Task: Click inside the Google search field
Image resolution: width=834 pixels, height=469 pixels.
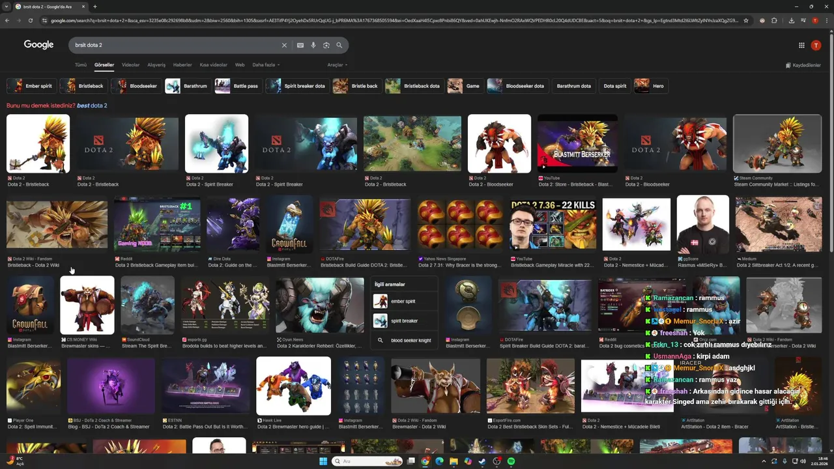Action: (176, 46)
